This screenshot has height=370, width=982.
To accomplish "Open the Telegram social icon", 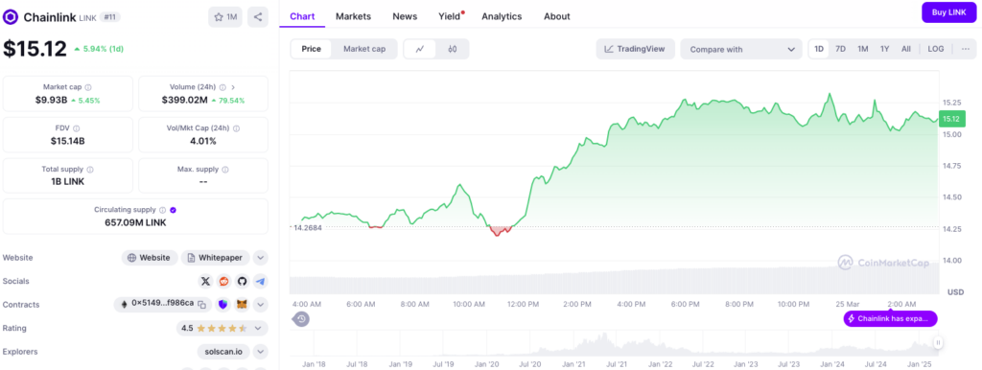I will coord(260,281).
